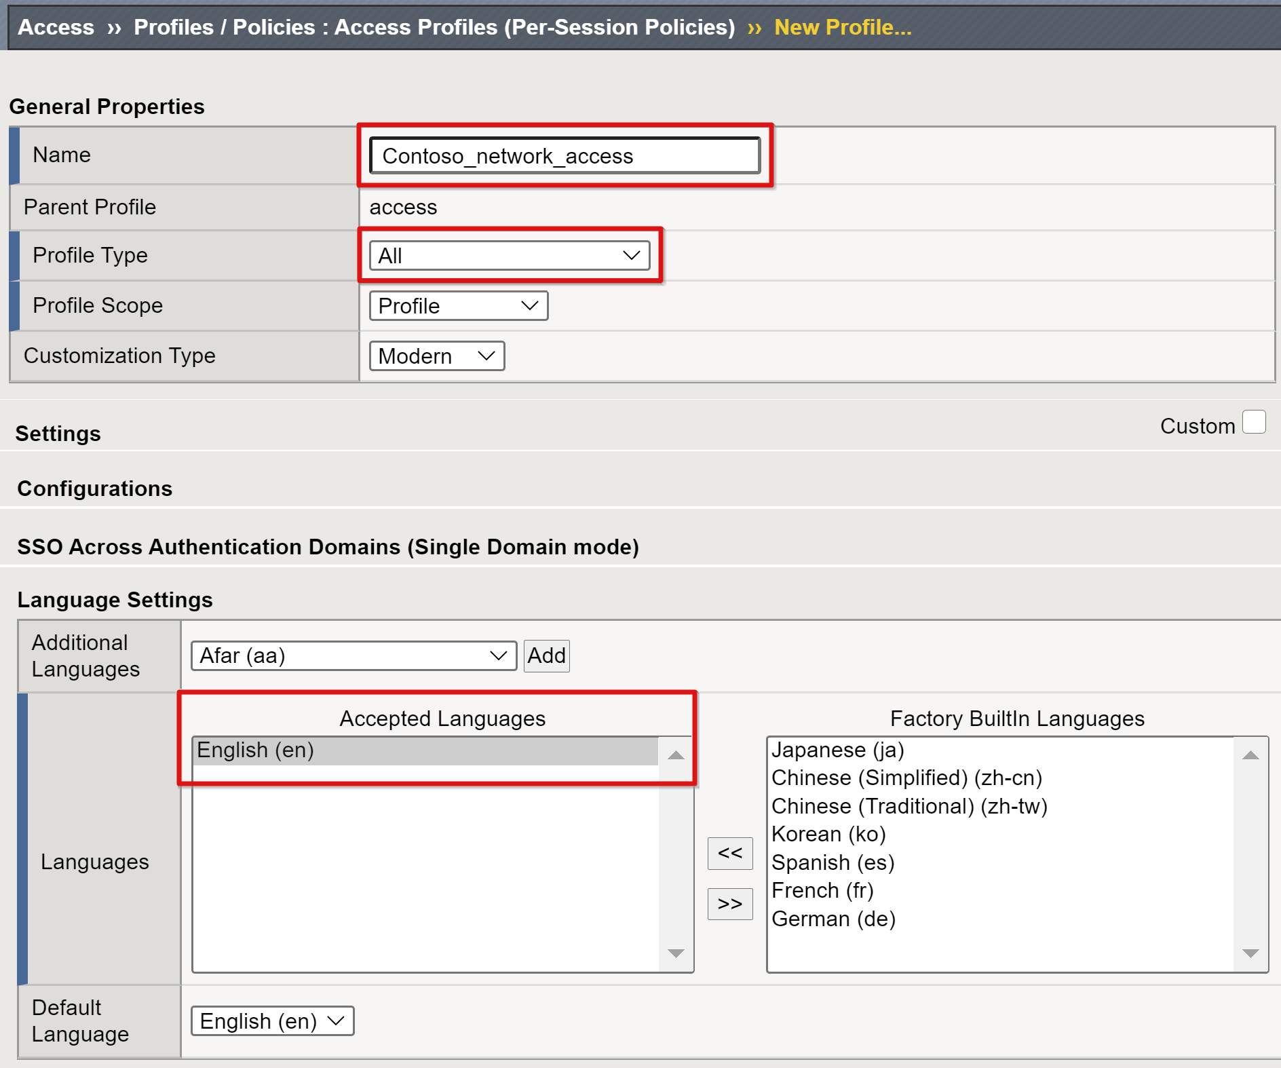This screenshot has height=1068, width=1281.
Task: Open the Default Language dropdown
Action: point(272,1021)
